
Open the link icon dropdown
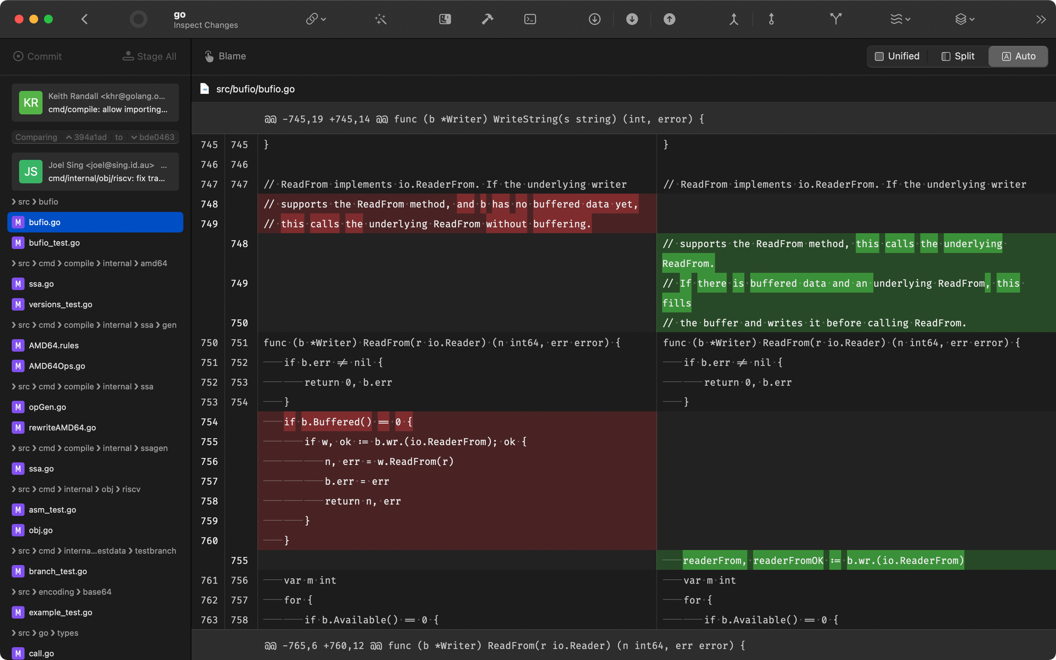pyautogui.click(x=316, y=19)
